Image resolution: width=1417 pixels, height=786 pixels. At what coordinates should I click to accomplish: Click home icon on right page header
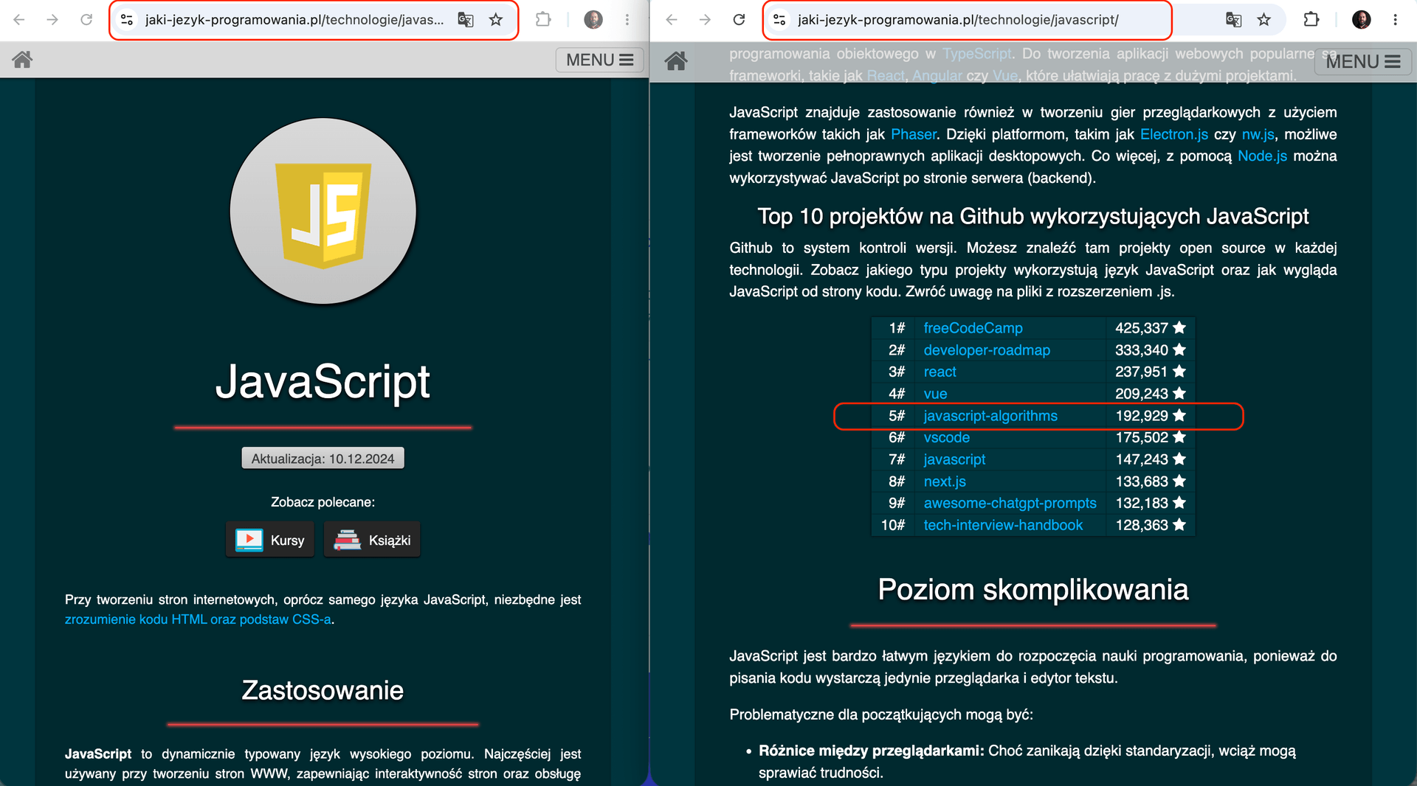click(x=676, y=61)
